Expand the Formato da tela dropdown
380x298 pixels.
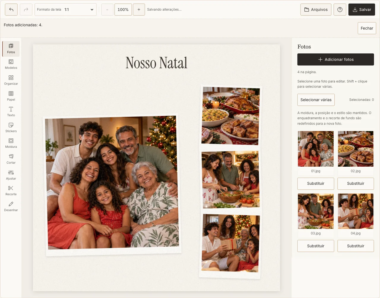(66, 9)
